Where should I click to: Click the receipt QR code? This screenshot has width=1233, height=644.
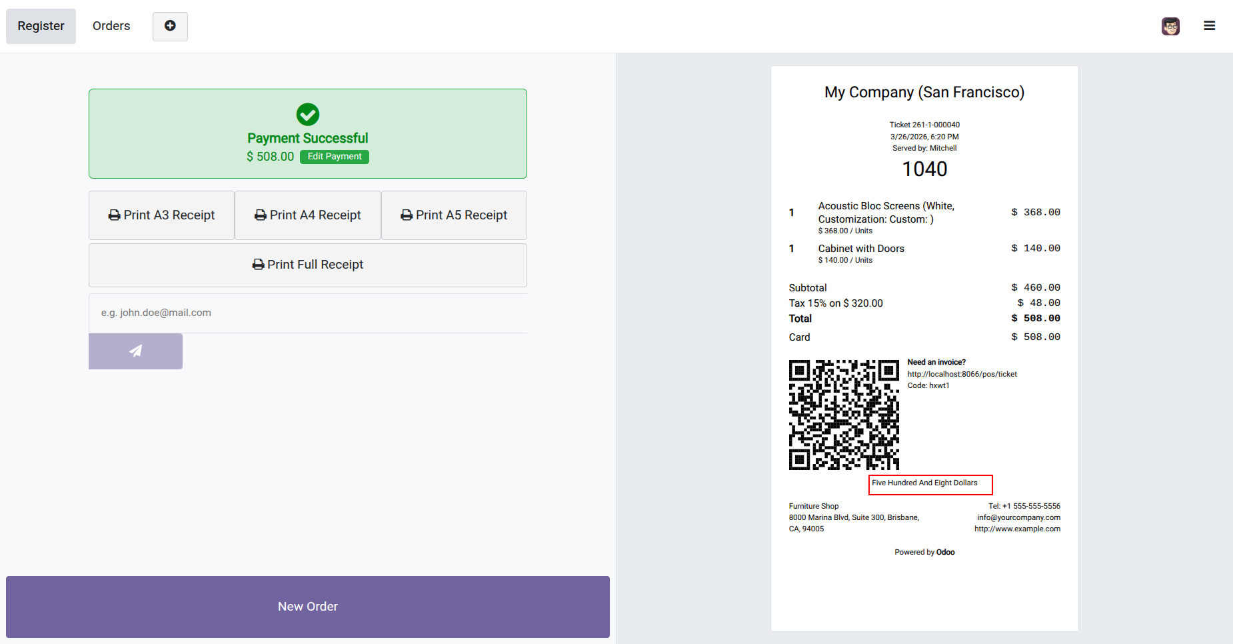(x=844, y=415)
